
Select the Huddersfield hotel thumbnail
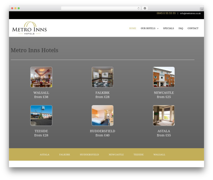[103, 115]
